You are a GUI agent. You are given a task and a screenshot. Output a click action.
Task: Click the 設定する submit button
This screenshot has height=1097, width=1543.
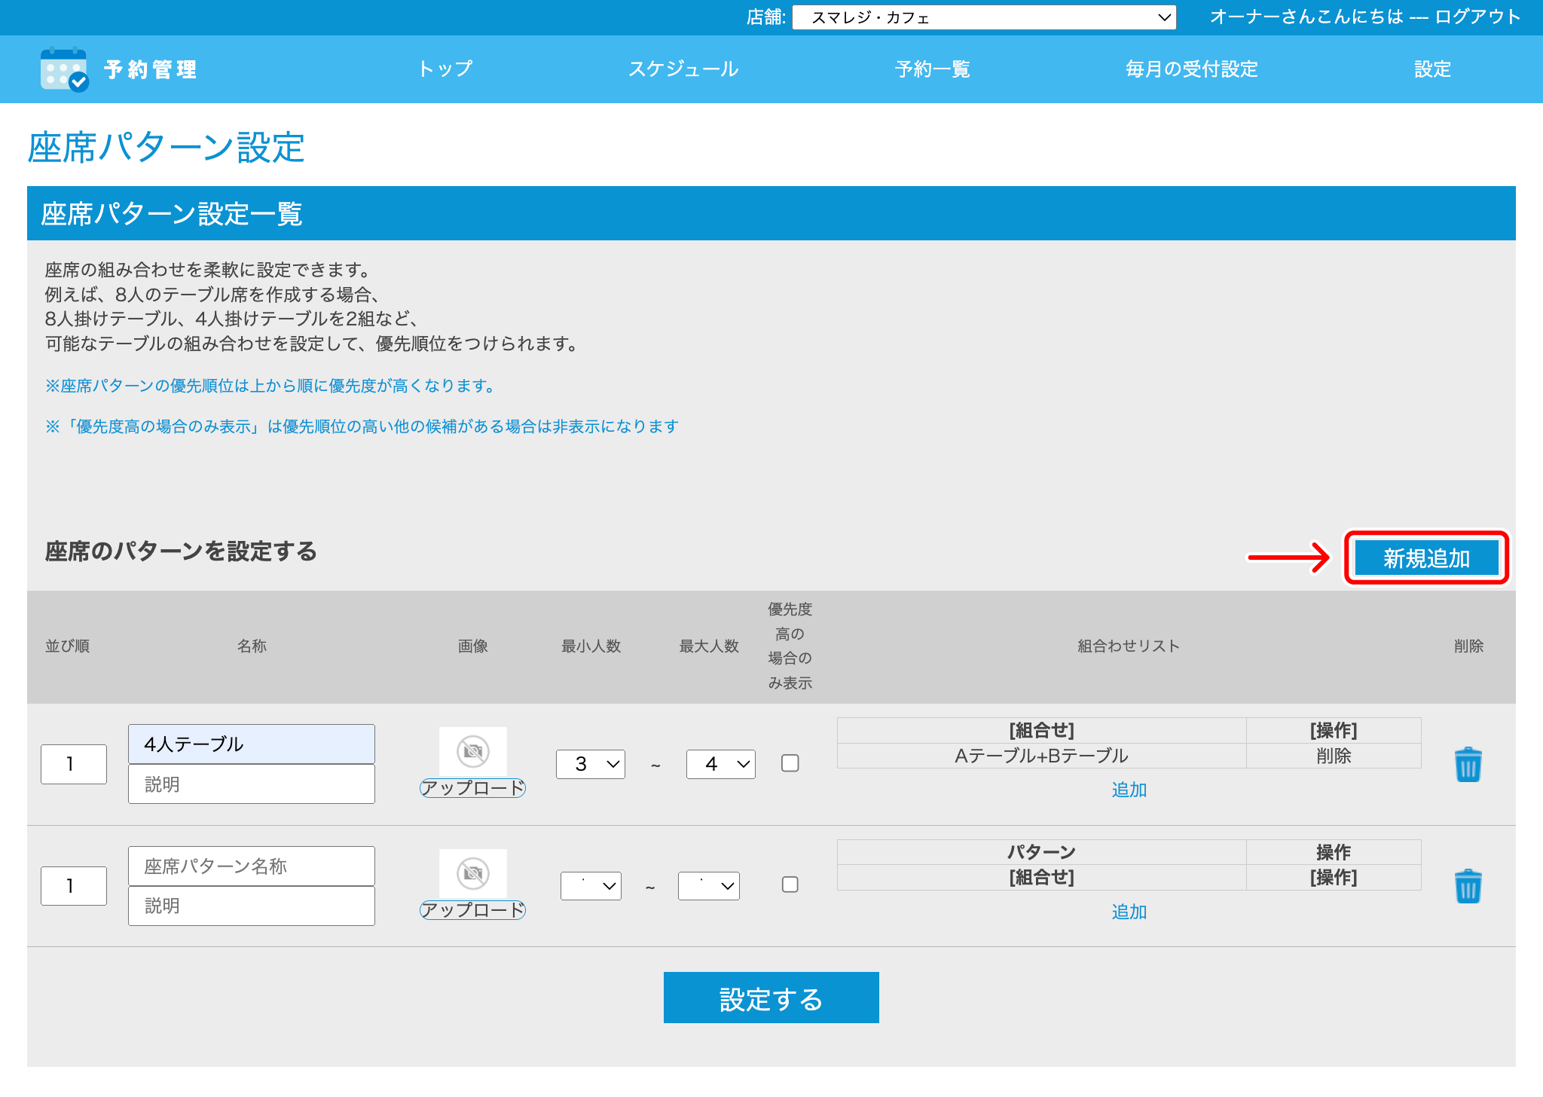click(x=771, y=998)
